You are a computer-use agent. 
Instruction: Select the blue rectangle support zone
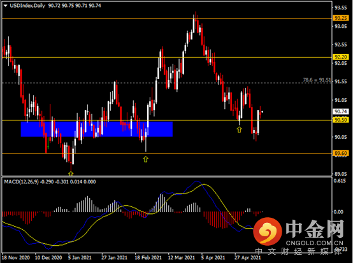[97, 129]
